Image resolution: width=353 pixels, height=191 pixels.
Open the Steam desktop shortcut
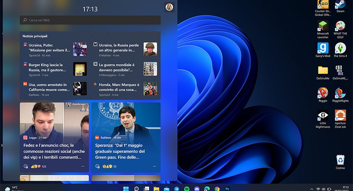340,5
